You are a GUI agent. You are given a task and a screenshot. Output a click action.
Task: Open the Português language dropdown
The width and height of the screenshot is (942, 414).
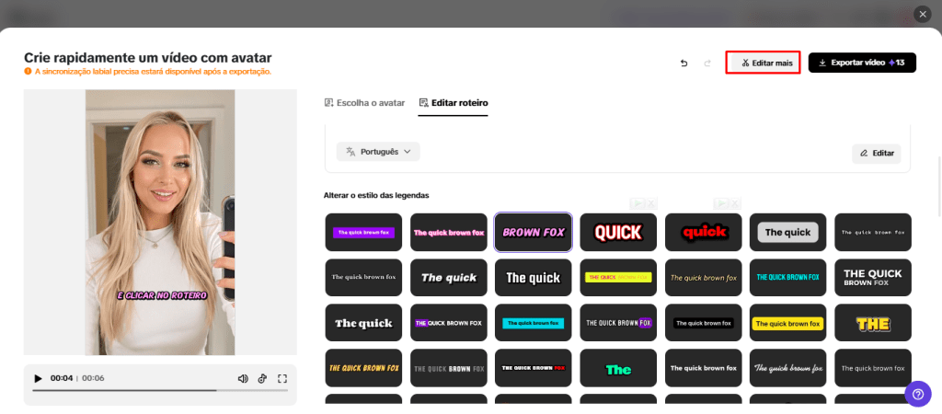378,152
